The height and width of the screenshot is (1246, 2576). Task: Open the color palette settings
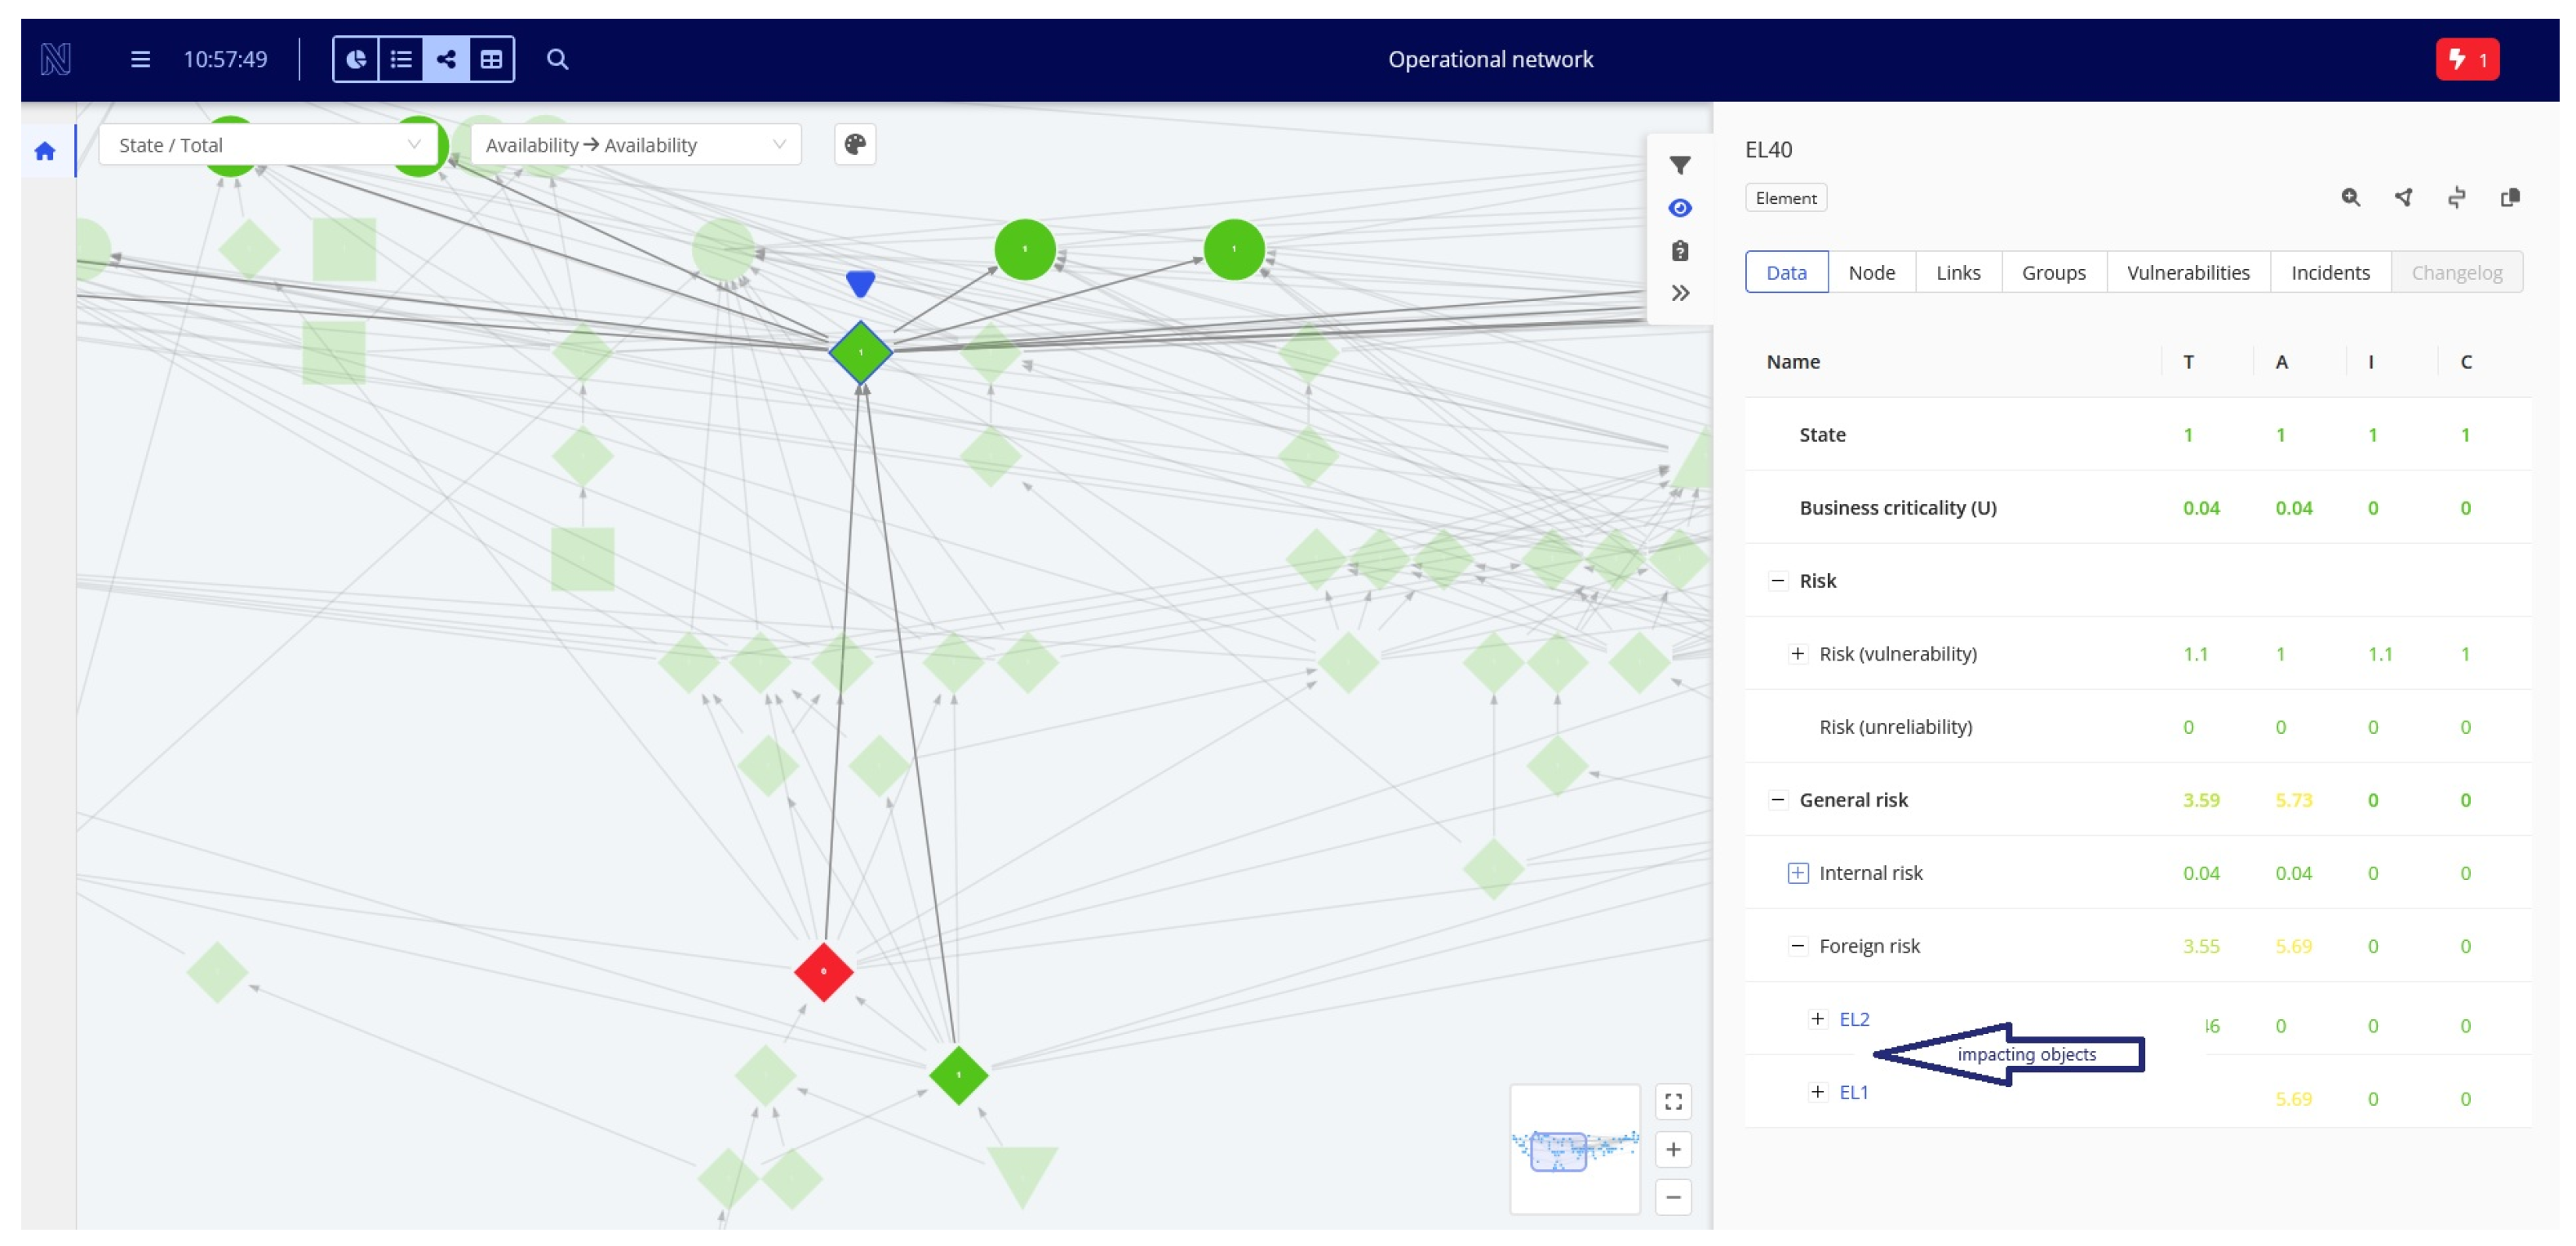tap(854, 145)
